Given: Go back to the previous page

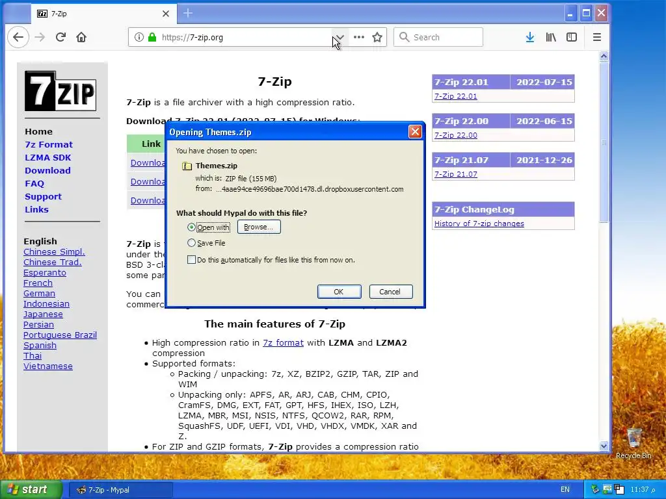Looking at the screenshot, I should (x=18, y=37).
